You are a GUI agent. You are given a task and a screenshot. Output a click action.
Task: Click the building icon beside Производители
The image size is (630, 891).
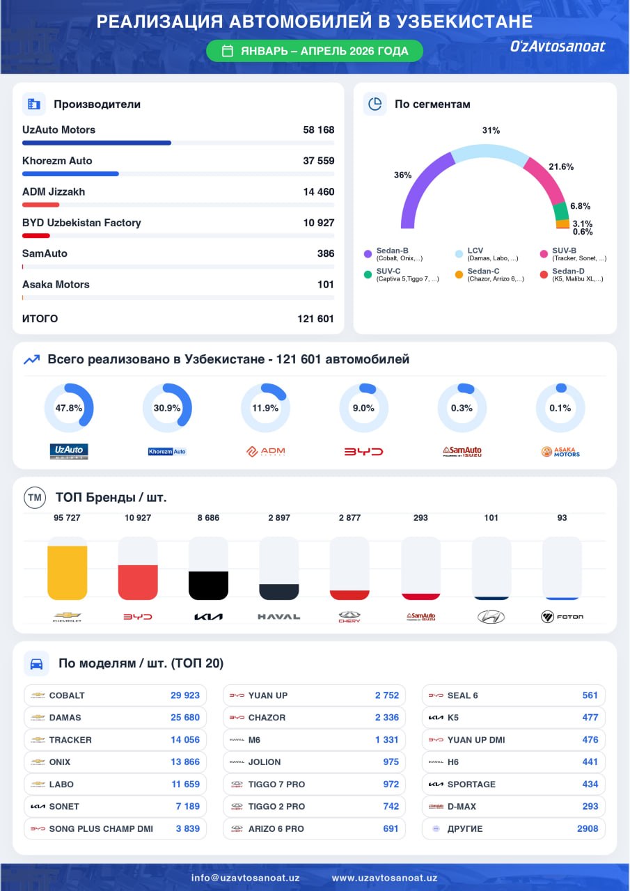click(33, 104)
